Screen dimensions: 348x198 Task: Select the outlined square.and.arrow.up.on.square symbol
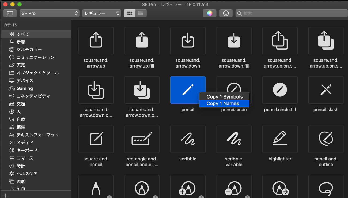tap(280, 41)
